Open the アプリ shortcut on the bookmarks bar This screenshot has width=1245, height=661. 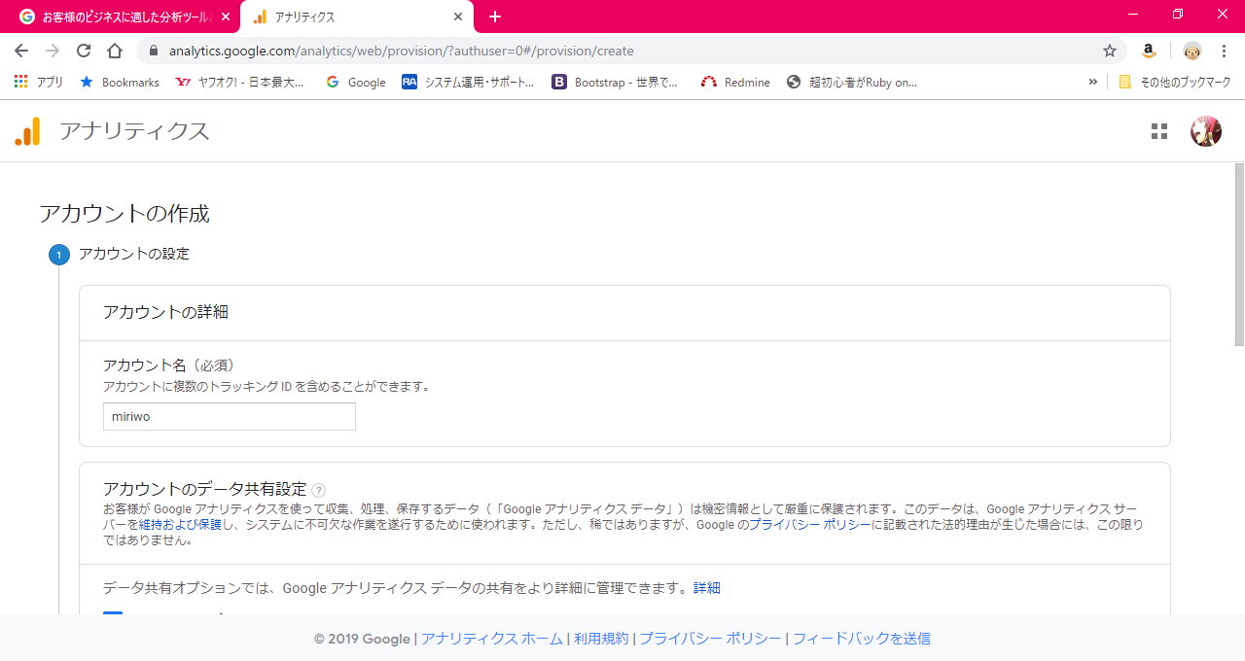(38, 82)
